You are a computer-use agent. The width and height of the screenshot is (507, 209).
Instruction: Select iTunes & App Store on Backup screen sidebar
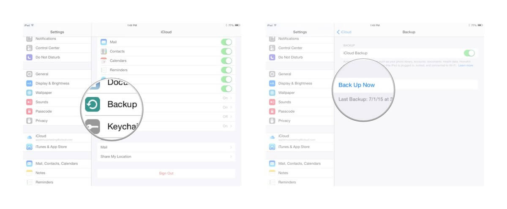point(294,147)
